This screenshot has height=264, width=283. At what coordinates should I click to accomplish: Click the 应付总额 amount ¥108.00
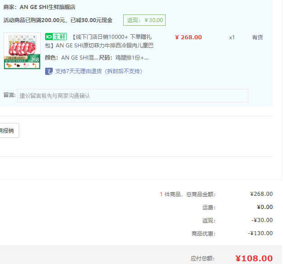point(254,259)
